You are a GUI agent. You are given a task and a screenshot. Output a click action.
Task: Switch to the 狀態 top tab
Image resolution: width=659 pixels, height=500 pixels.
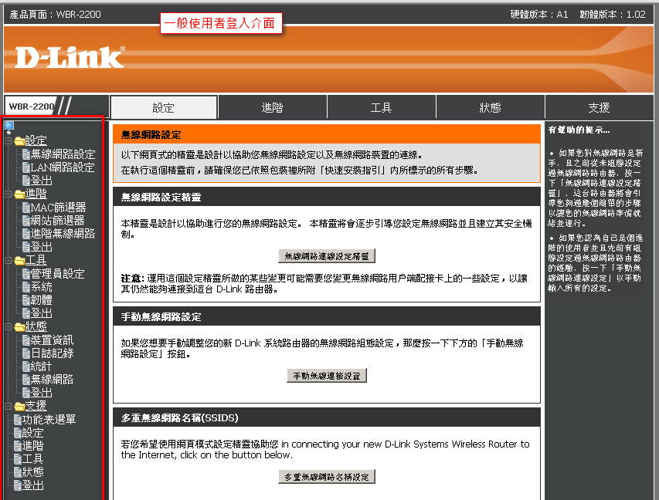pos(490,107)
